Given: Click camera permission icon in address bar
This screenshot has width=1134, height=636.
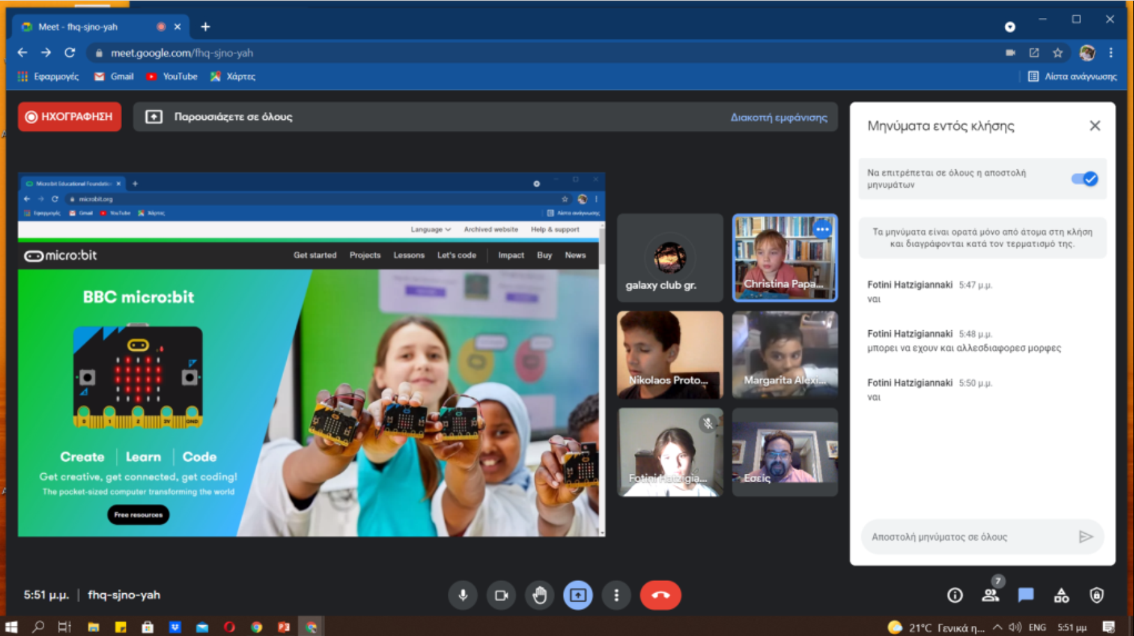Looking at the screenshot, I should pos(1010,53).
